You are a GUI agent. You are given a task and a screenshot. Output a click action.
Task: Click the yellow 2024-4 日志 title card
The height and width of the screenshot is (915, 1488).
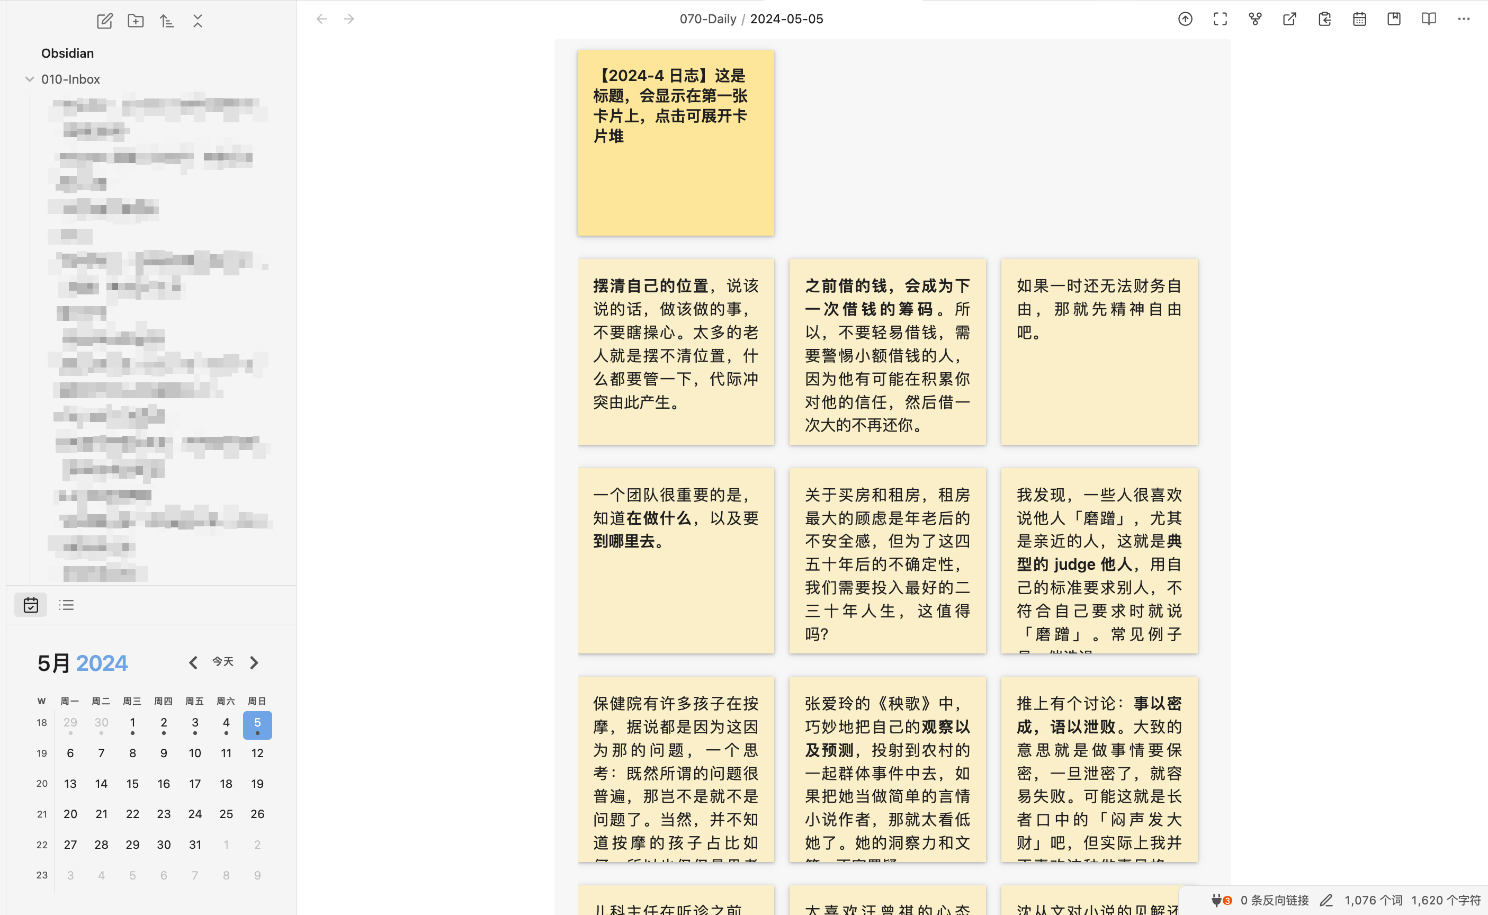pyautogui.click(x=675, y=143)
